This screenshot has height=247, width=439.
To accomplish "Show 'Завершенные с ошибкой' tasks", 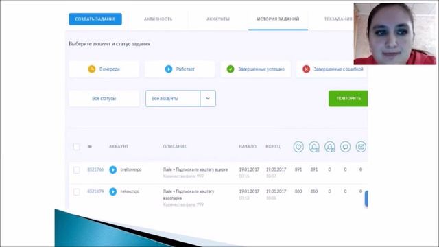I will [332, 69].
